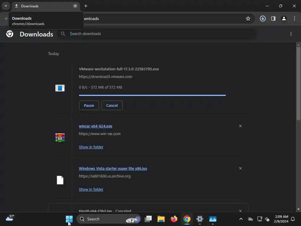Open a new browser tab

pyautogui.click(x=86, y=6)
